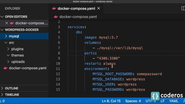
Task: Select the mysql folder row
Action: [24, 36]
